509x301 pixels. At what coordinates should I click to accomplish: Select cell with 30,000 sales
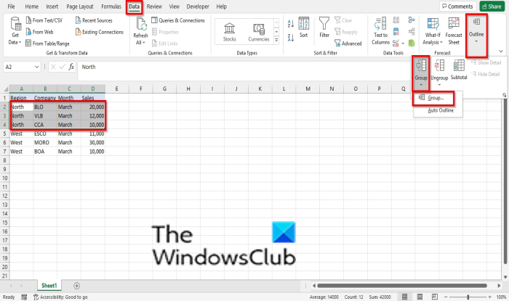coord(93,142)
